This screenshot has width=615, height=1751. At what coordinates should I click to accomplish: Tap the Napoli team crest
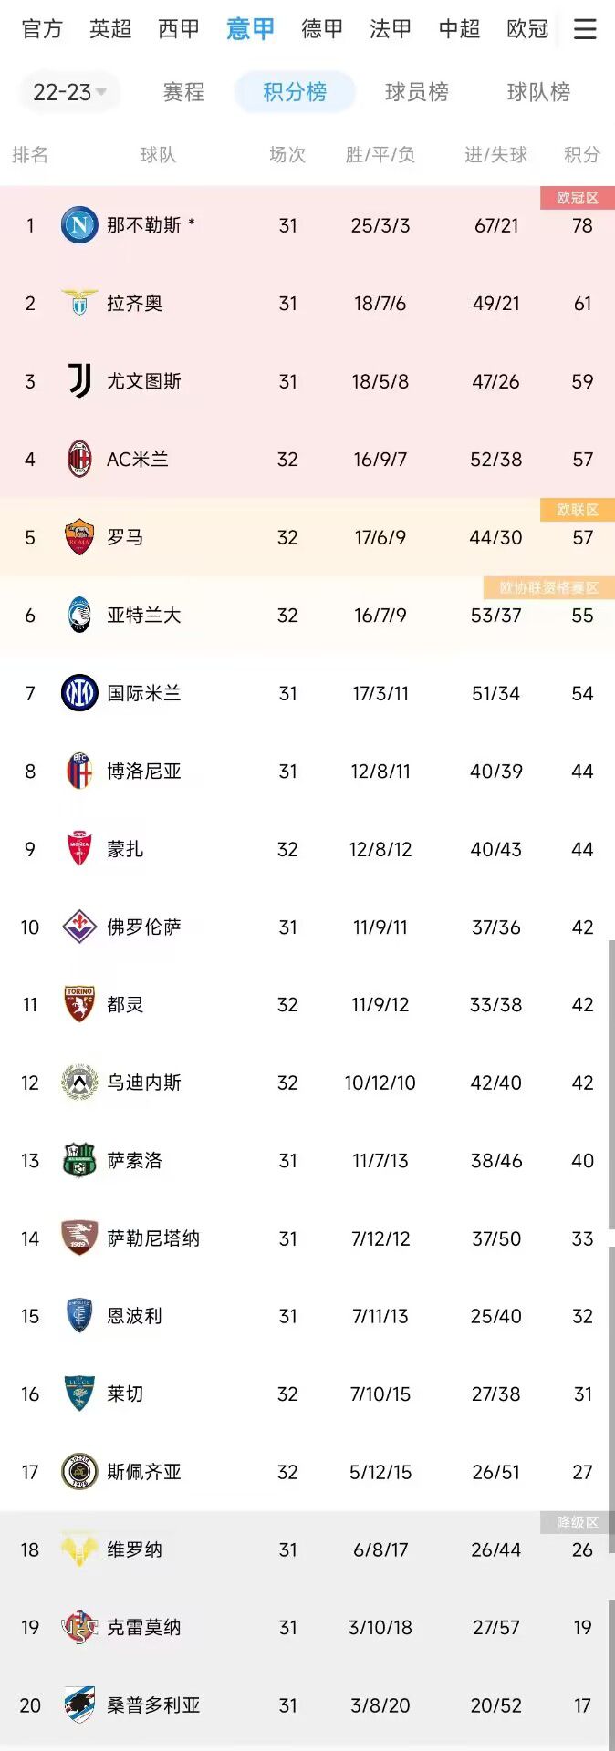pyautogui.click(x=79, y=225)
